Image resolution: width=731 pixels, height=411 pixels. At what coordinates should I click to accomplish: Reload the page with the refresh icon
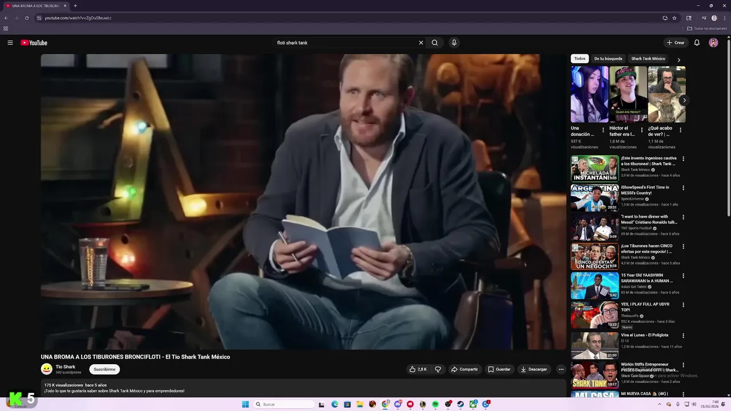pos(26,18)
